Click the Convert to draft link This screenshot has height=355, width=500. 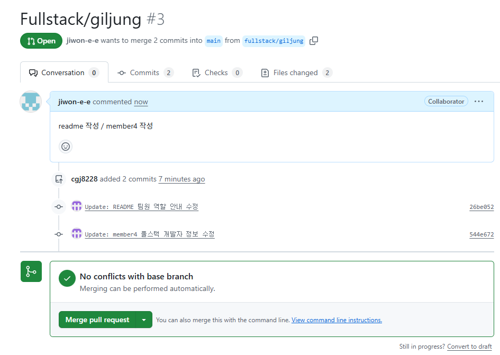[x=469, y=347]
